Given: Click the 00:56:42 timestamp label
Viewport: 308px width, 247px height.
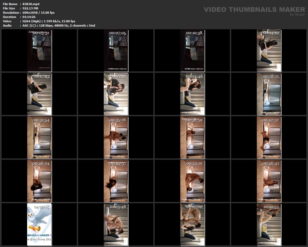Looking at the screenshot, I should (271, 164).
